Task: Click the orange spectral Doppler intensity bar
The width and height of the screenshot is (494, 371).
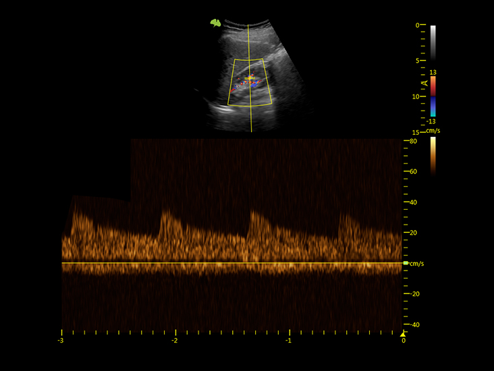Action: pyautogui.click(x=433, y=155)
